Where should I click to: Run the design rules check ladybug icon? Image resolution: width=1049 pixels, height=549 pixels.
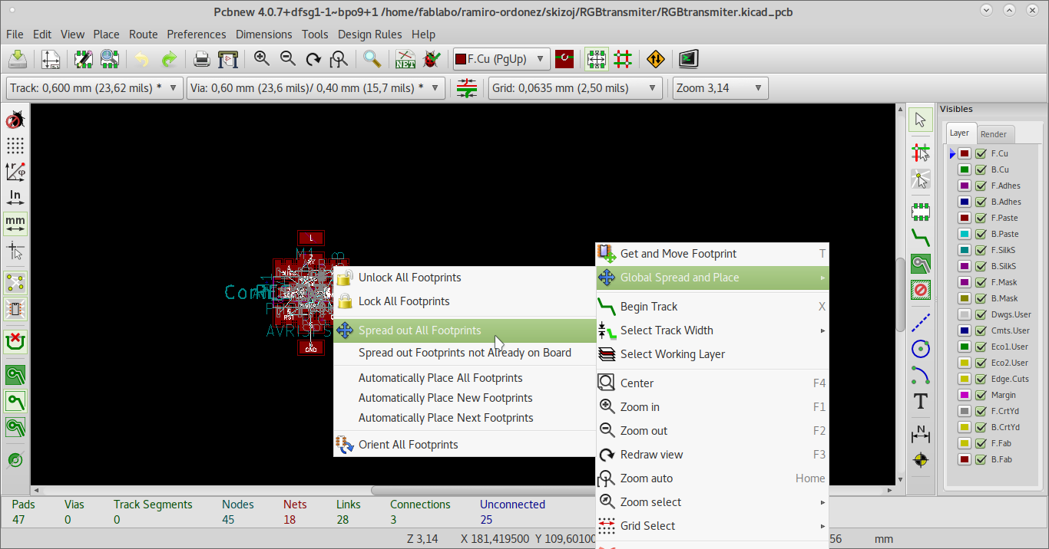click(432, 59)
